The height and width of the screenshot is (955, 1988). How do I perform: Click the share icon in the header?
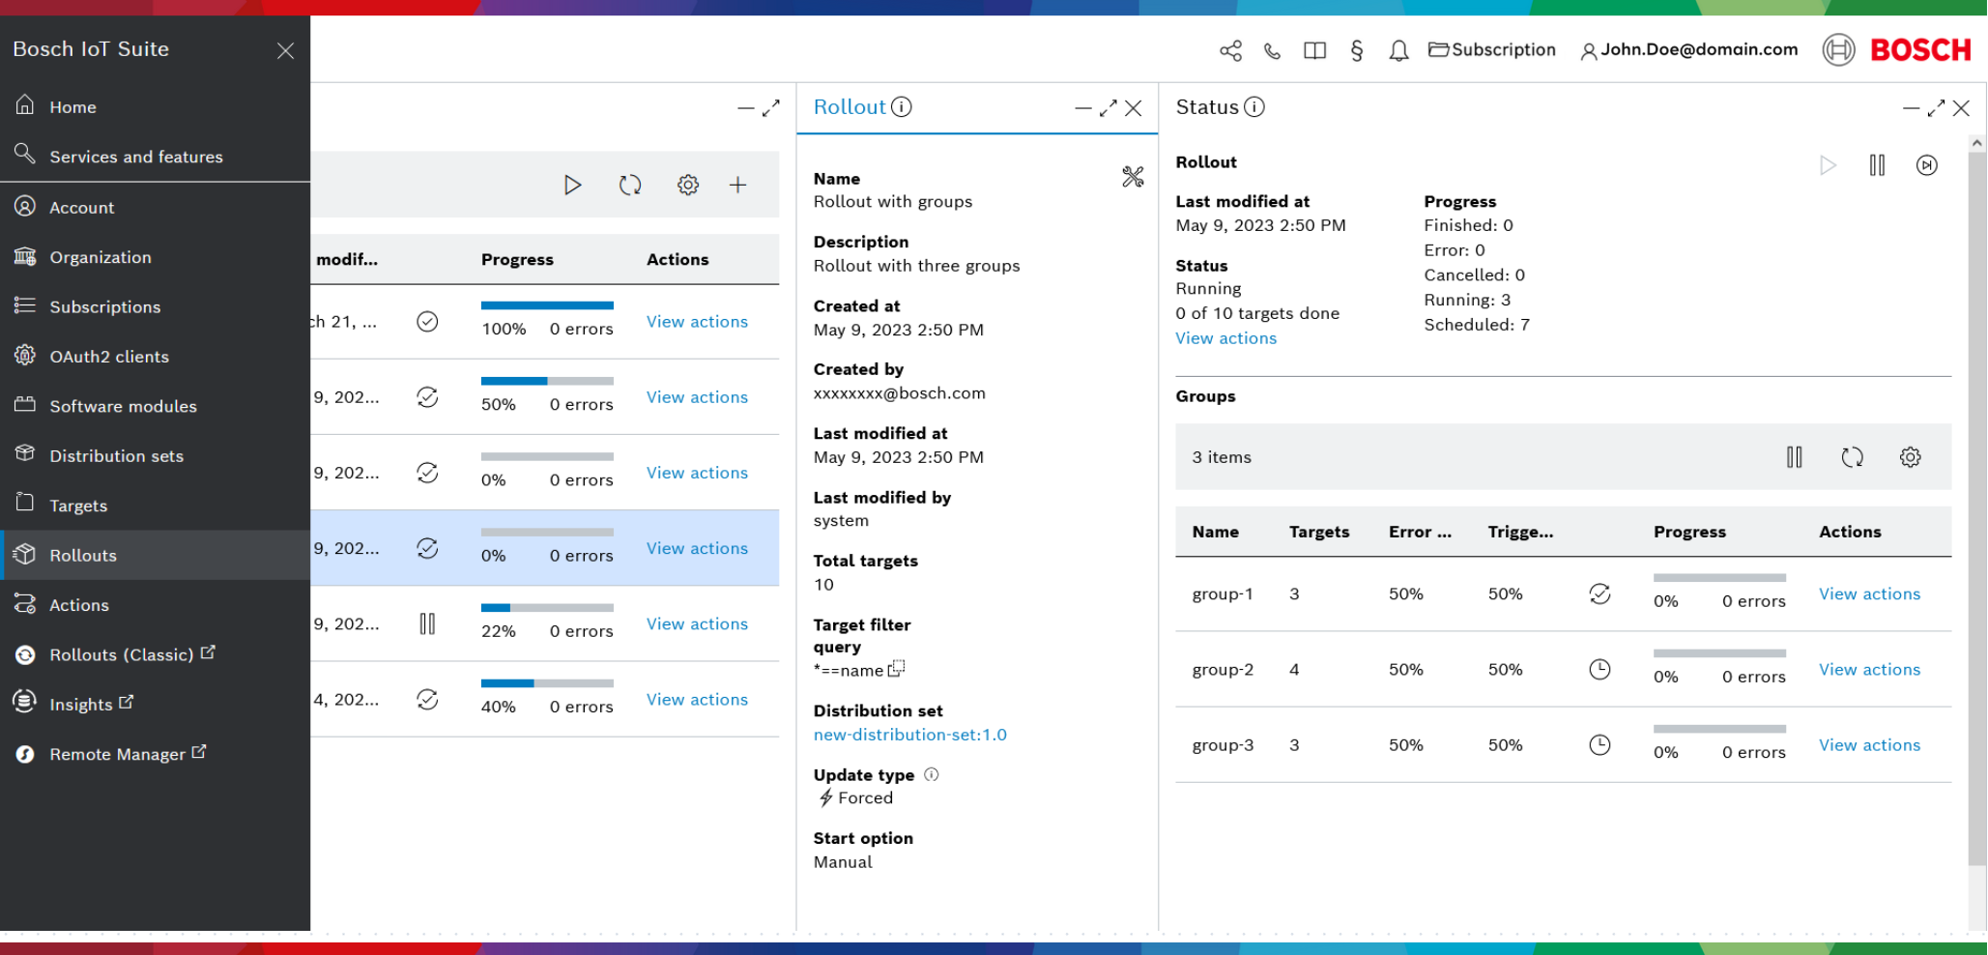[x=1230, y=50]
